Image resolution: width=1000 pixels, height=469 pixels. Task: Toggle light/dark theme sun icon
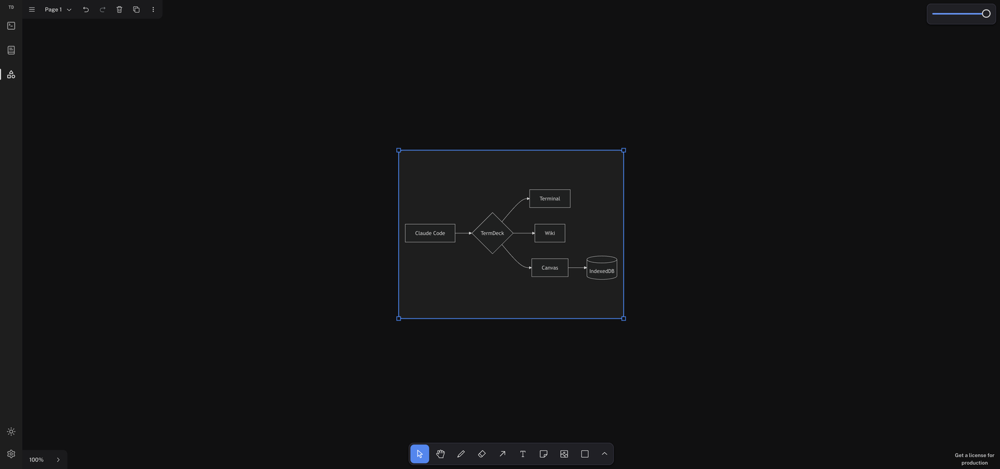pyautogui.click(x=11, y=432)
